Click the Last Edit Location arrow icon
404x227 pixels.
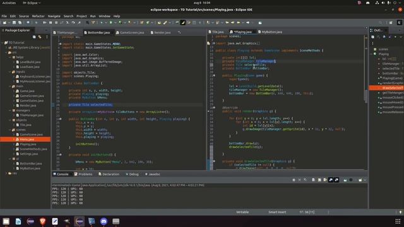point(227,23)
